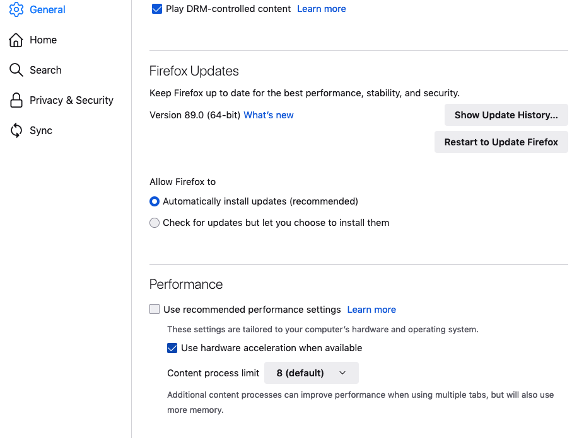572x438 pixels.
Task: Open the Content process limit dropdown
Action: [x=311, y=373]
